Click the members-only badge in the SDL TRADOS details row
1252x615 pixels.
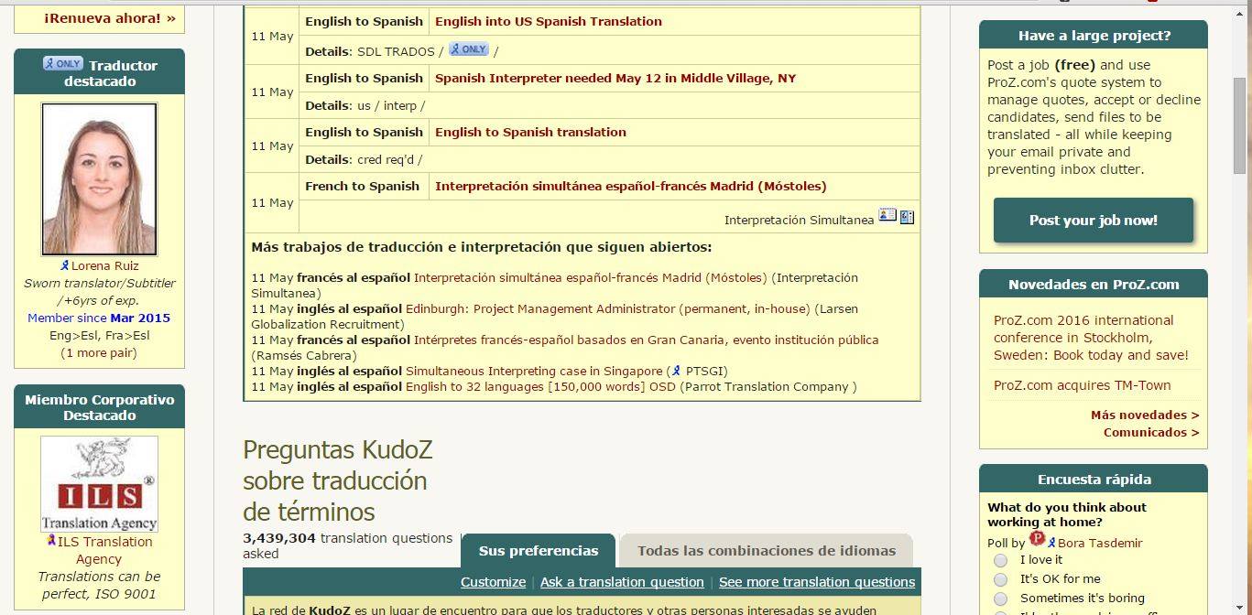pos(468,49)
